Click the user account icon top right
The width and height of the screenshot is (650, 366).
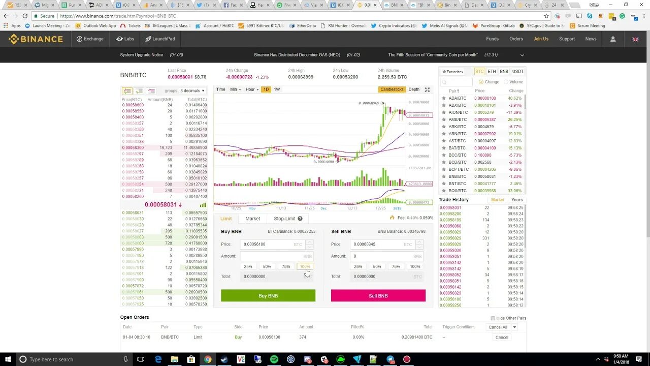(x=613, y=39)
